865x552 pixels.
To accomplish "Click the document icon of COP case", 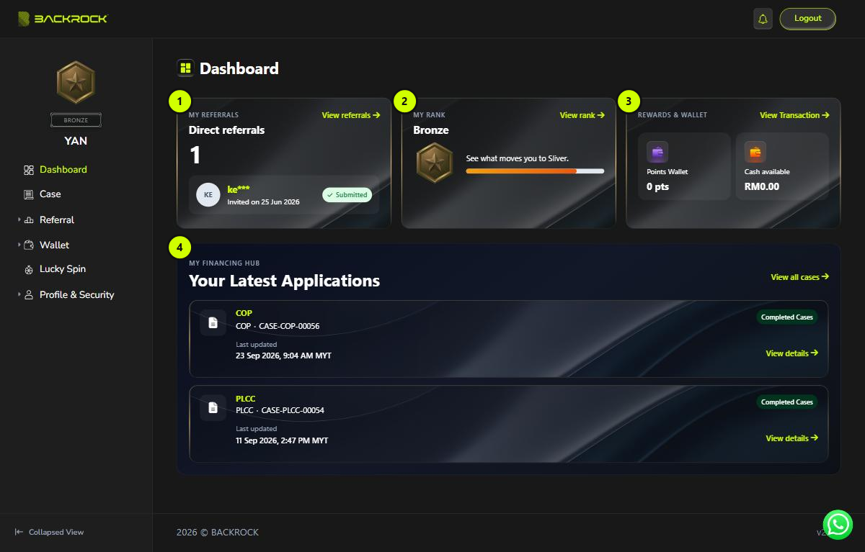I will [x=213, y=322].
